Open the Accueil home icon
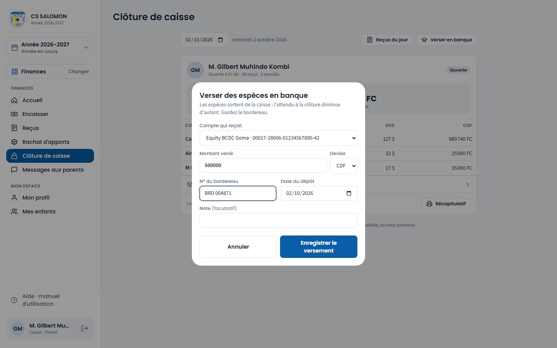557x348 pixels. [x=14, y=100]
